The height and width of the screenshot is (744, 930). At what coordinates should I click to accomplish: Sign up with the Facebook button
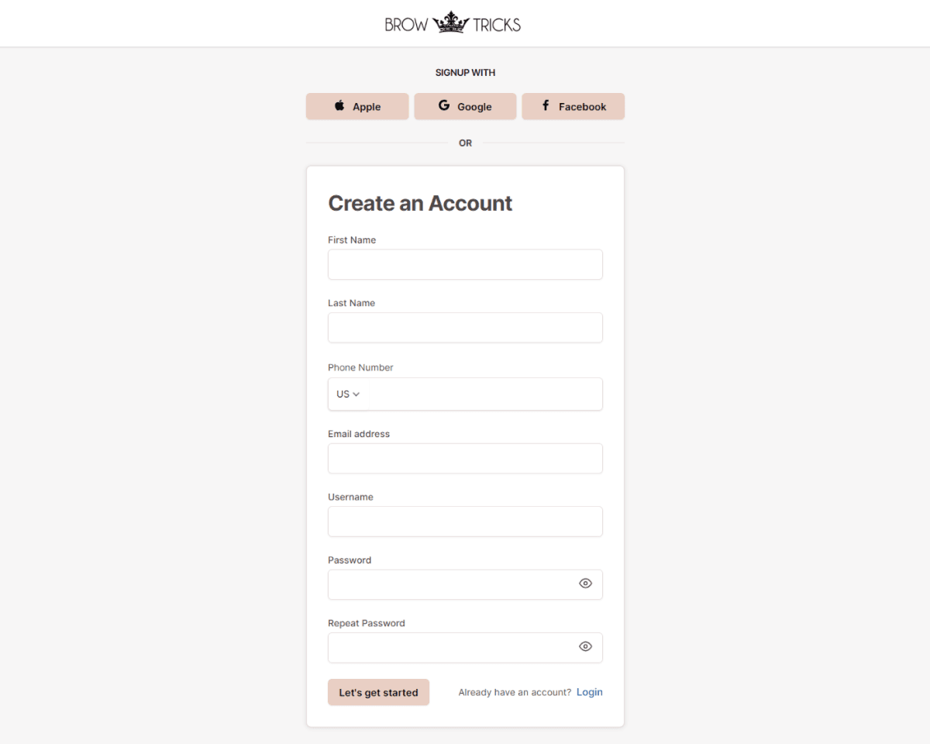click(x=573, y=107)
